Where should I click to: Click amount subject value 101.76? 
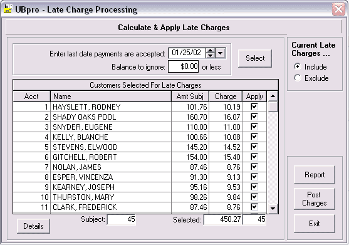pos(190,107)
